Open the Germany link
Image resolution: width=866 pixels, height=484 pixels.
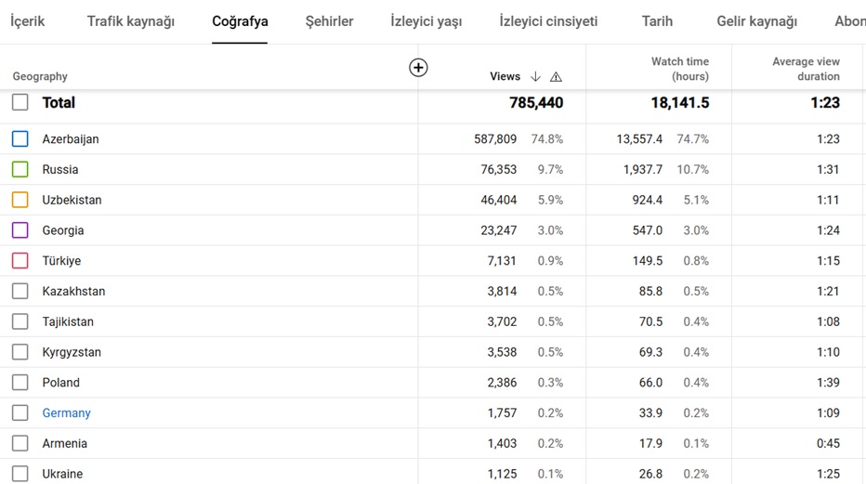pyautogui.click(x=66, y=412)
